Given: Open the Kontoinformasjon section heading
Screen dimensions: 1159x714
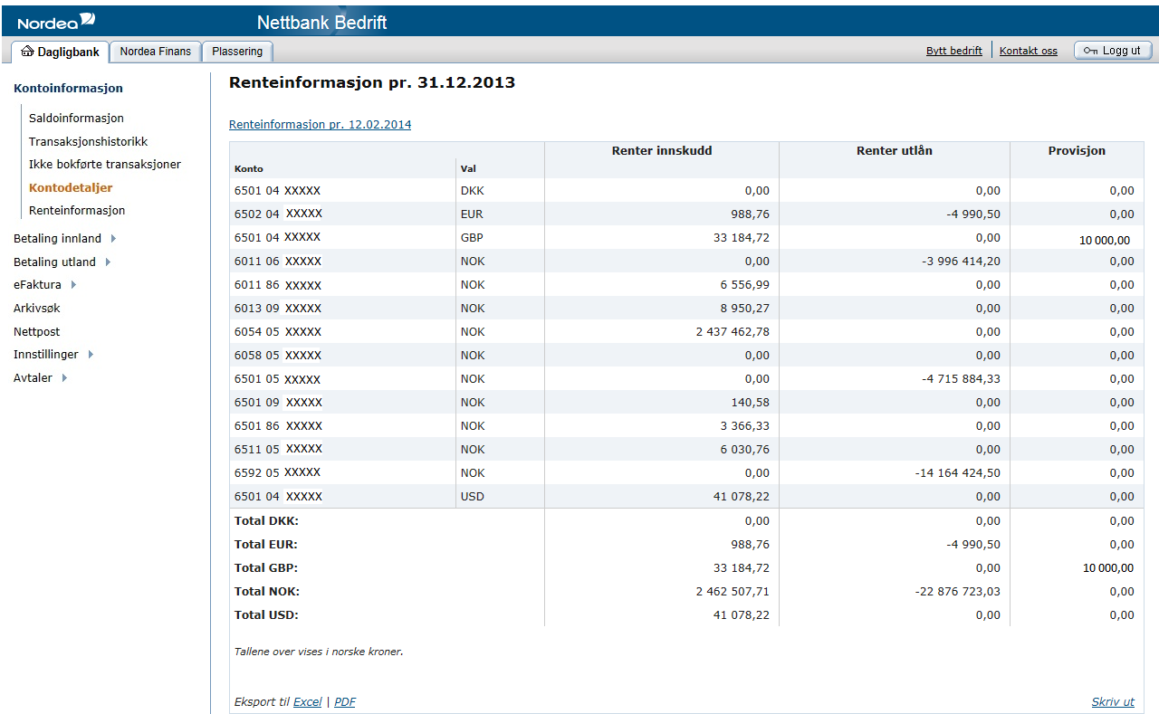Looking at the screenshot, I should [68, 89].
